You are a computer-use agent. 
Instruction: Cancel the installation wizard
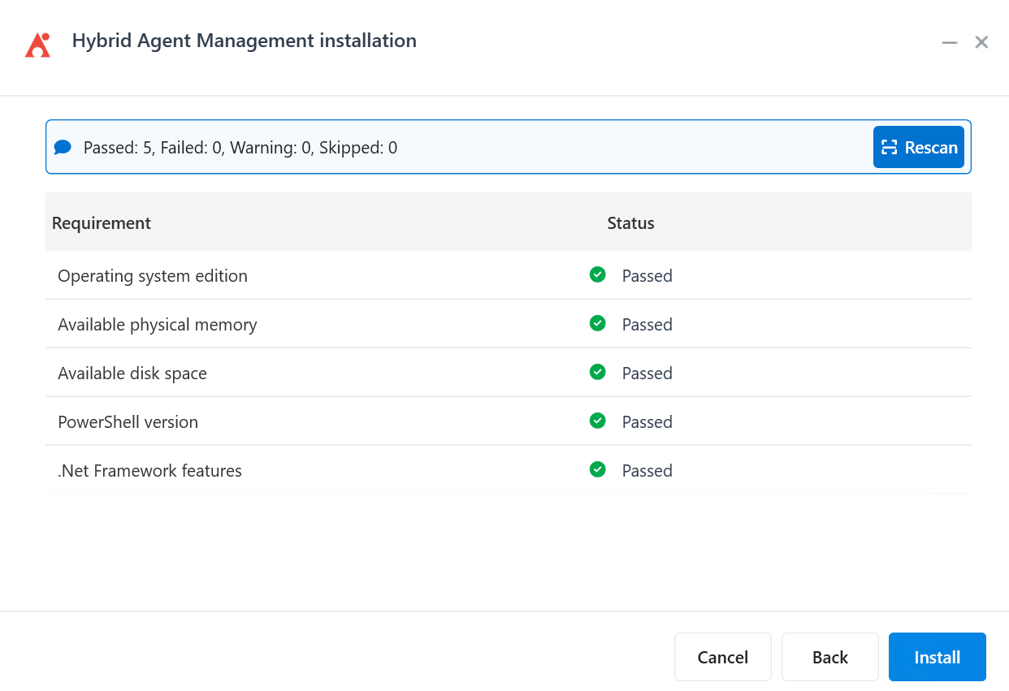pos(722,657)
